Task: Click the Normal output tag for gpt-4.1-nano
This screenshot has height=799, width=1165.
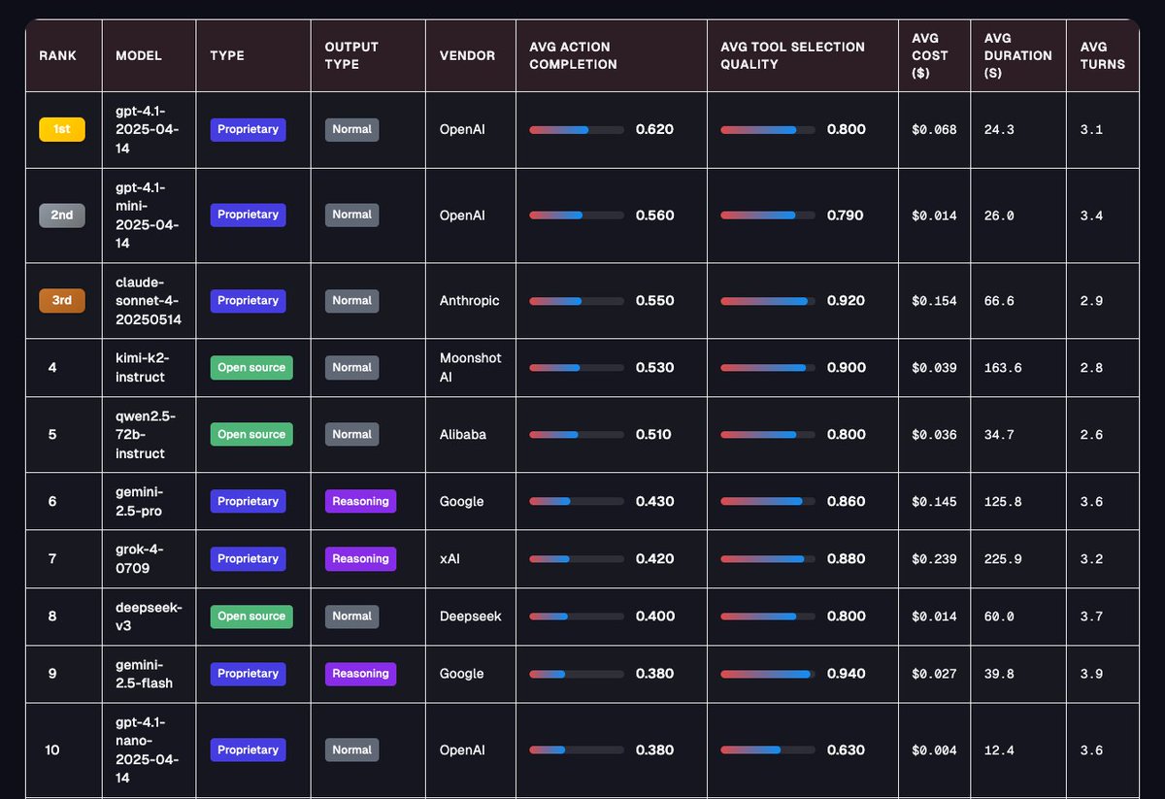Action: 351,749
